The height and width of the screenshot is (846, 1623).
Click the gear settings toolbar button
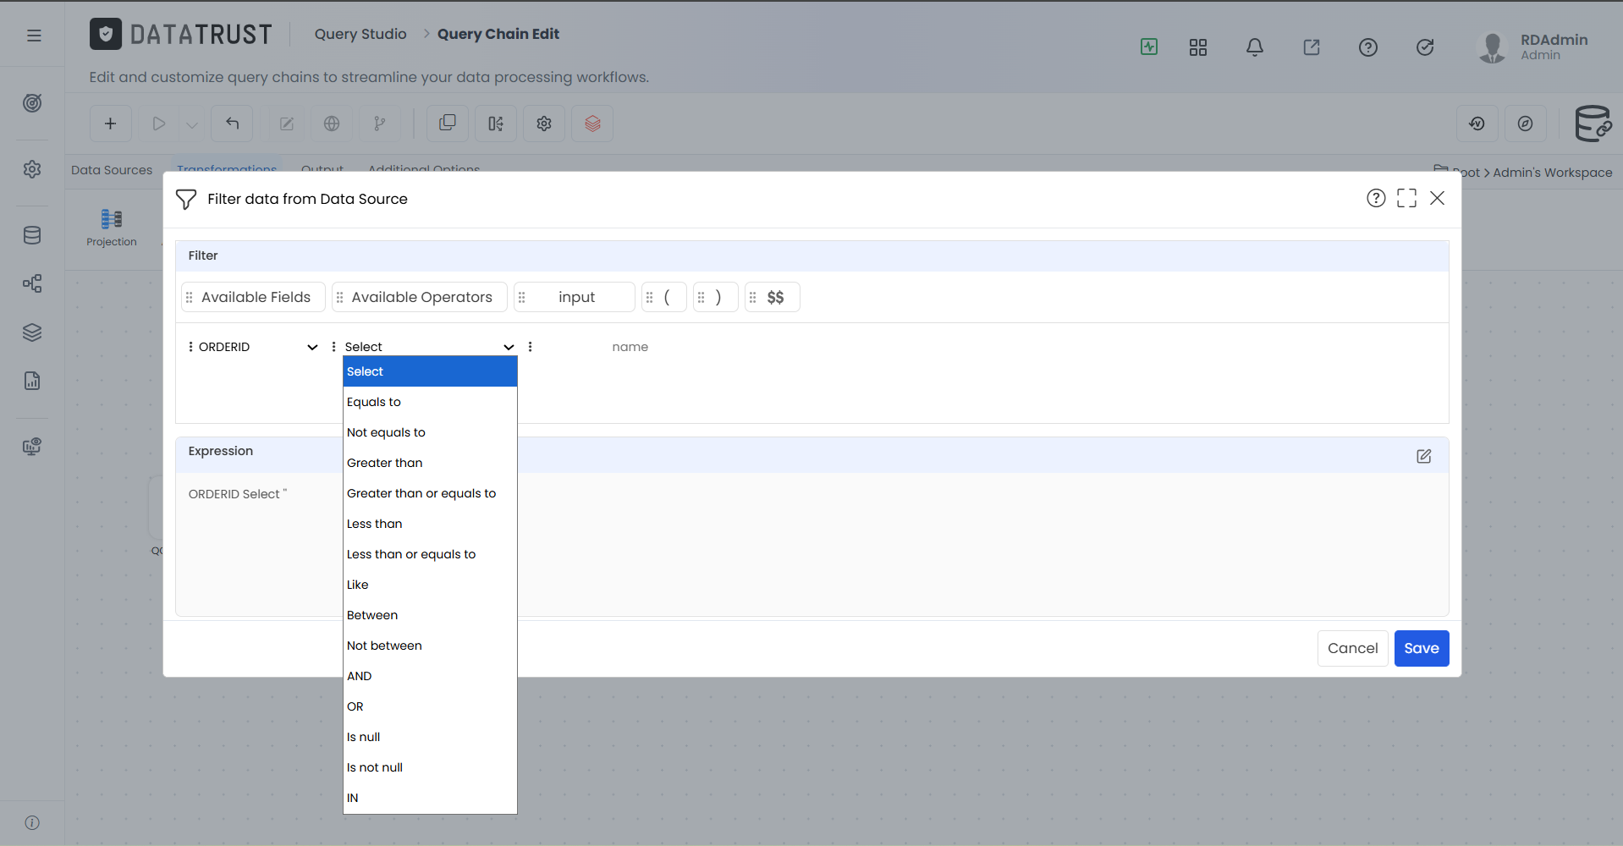coord(544,124)
